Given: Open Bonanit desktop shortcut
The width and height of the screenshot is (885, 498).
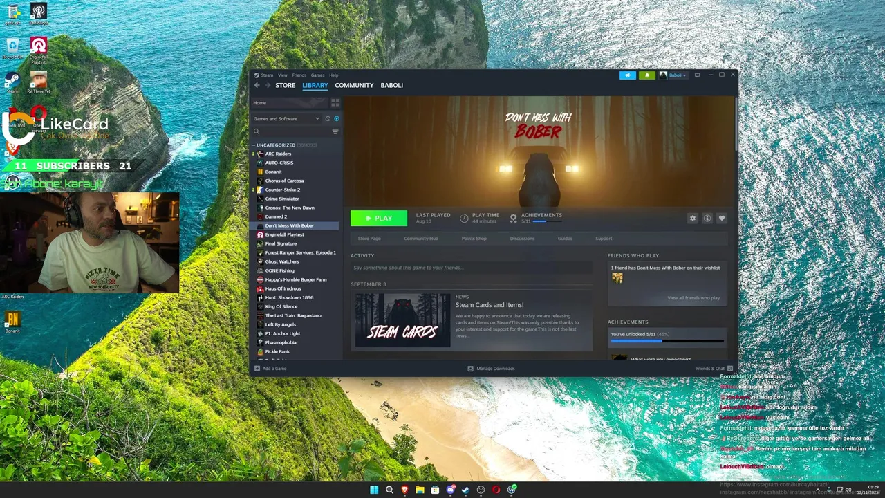Looking at the screenshot, I should (12, 322).
